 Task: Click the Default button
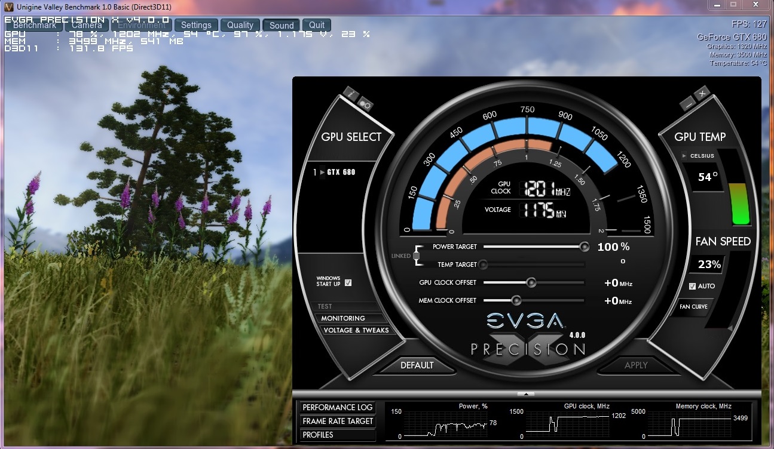[417, 365]
